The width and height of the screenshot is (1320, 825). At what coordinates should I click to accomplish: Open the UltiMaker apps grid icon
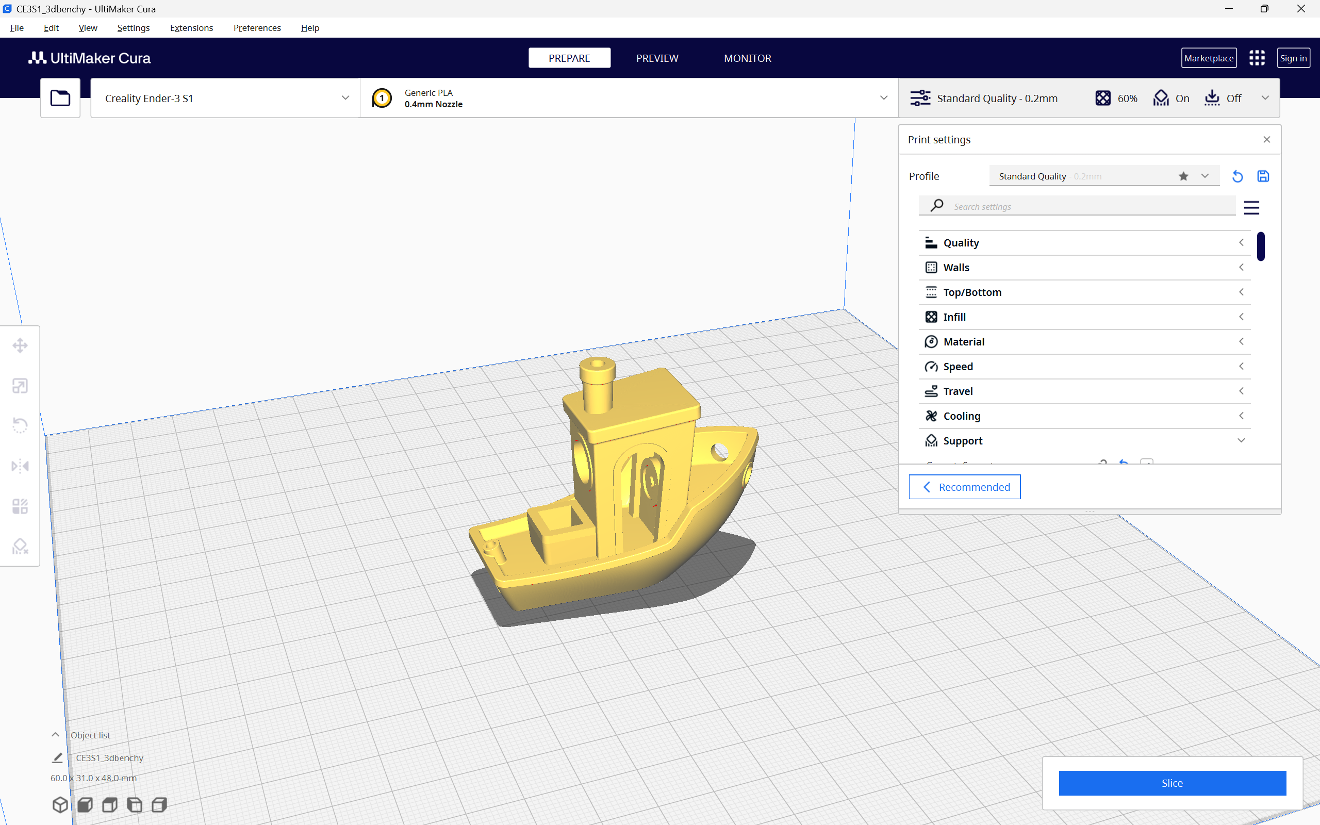point(1257,58)
